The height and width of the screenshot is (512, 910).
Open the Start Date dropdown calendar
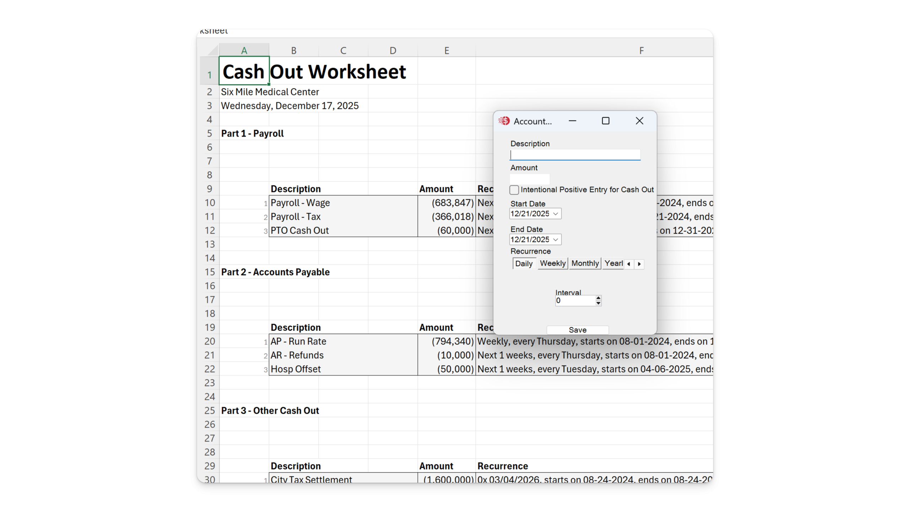556,214
